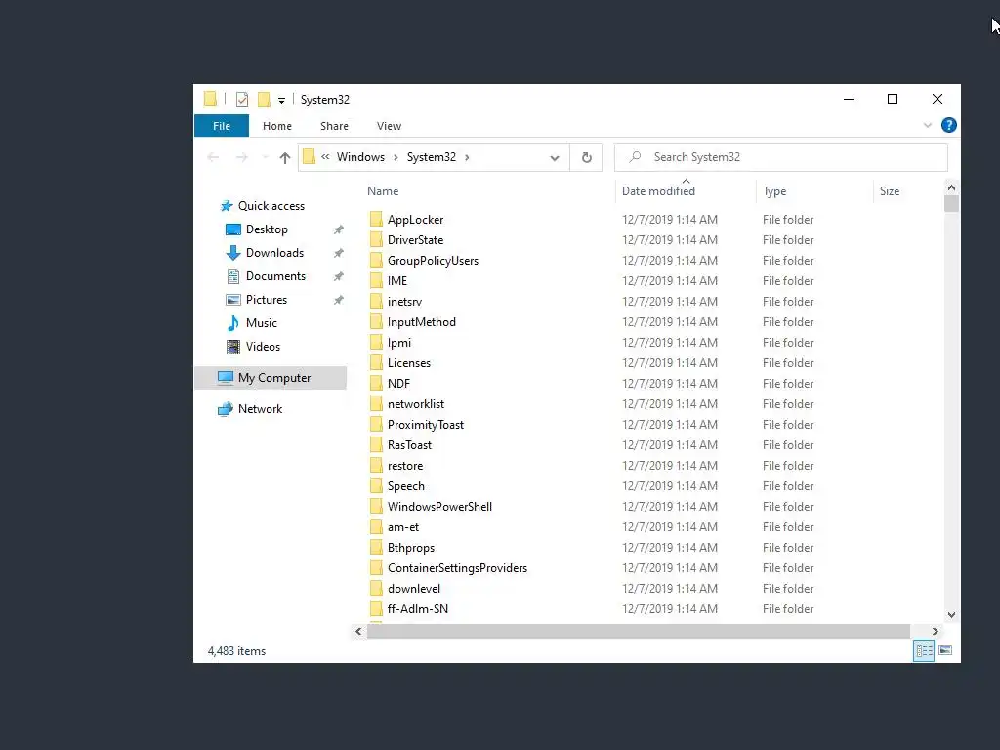The height and width of the screenshot is (750, 1000).
Task: Click the vertical scrollbar down arrow
Action: point(951,615)
